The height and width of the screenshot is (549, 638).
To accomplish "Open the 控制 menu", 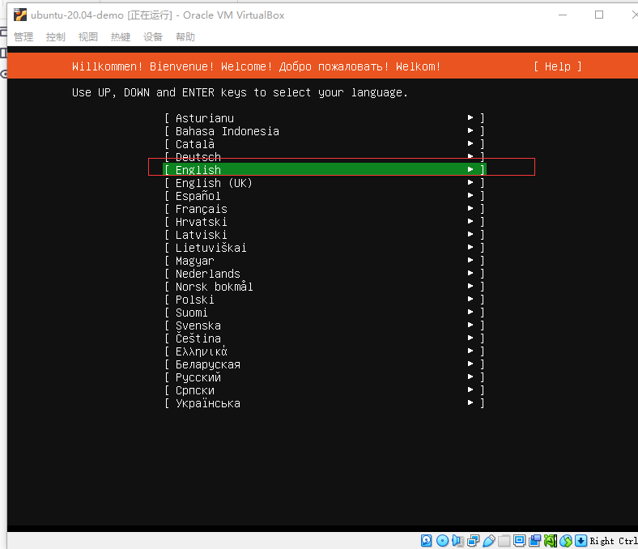I will [55, 37].
